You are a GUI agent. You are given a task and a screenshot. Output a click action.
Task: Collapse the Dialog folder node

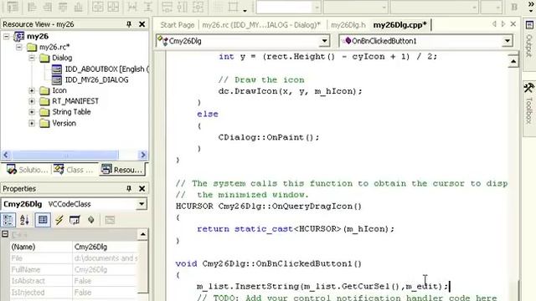pos(32,58)
